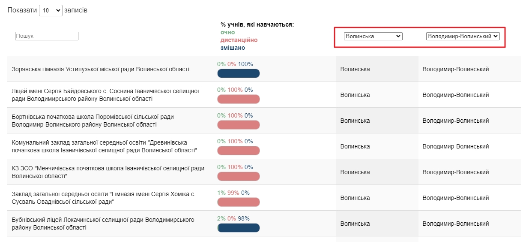Click Менчичівська початкова школа row name
The width and height of the screenshot is (529, 242).
[x=108, y=172]
